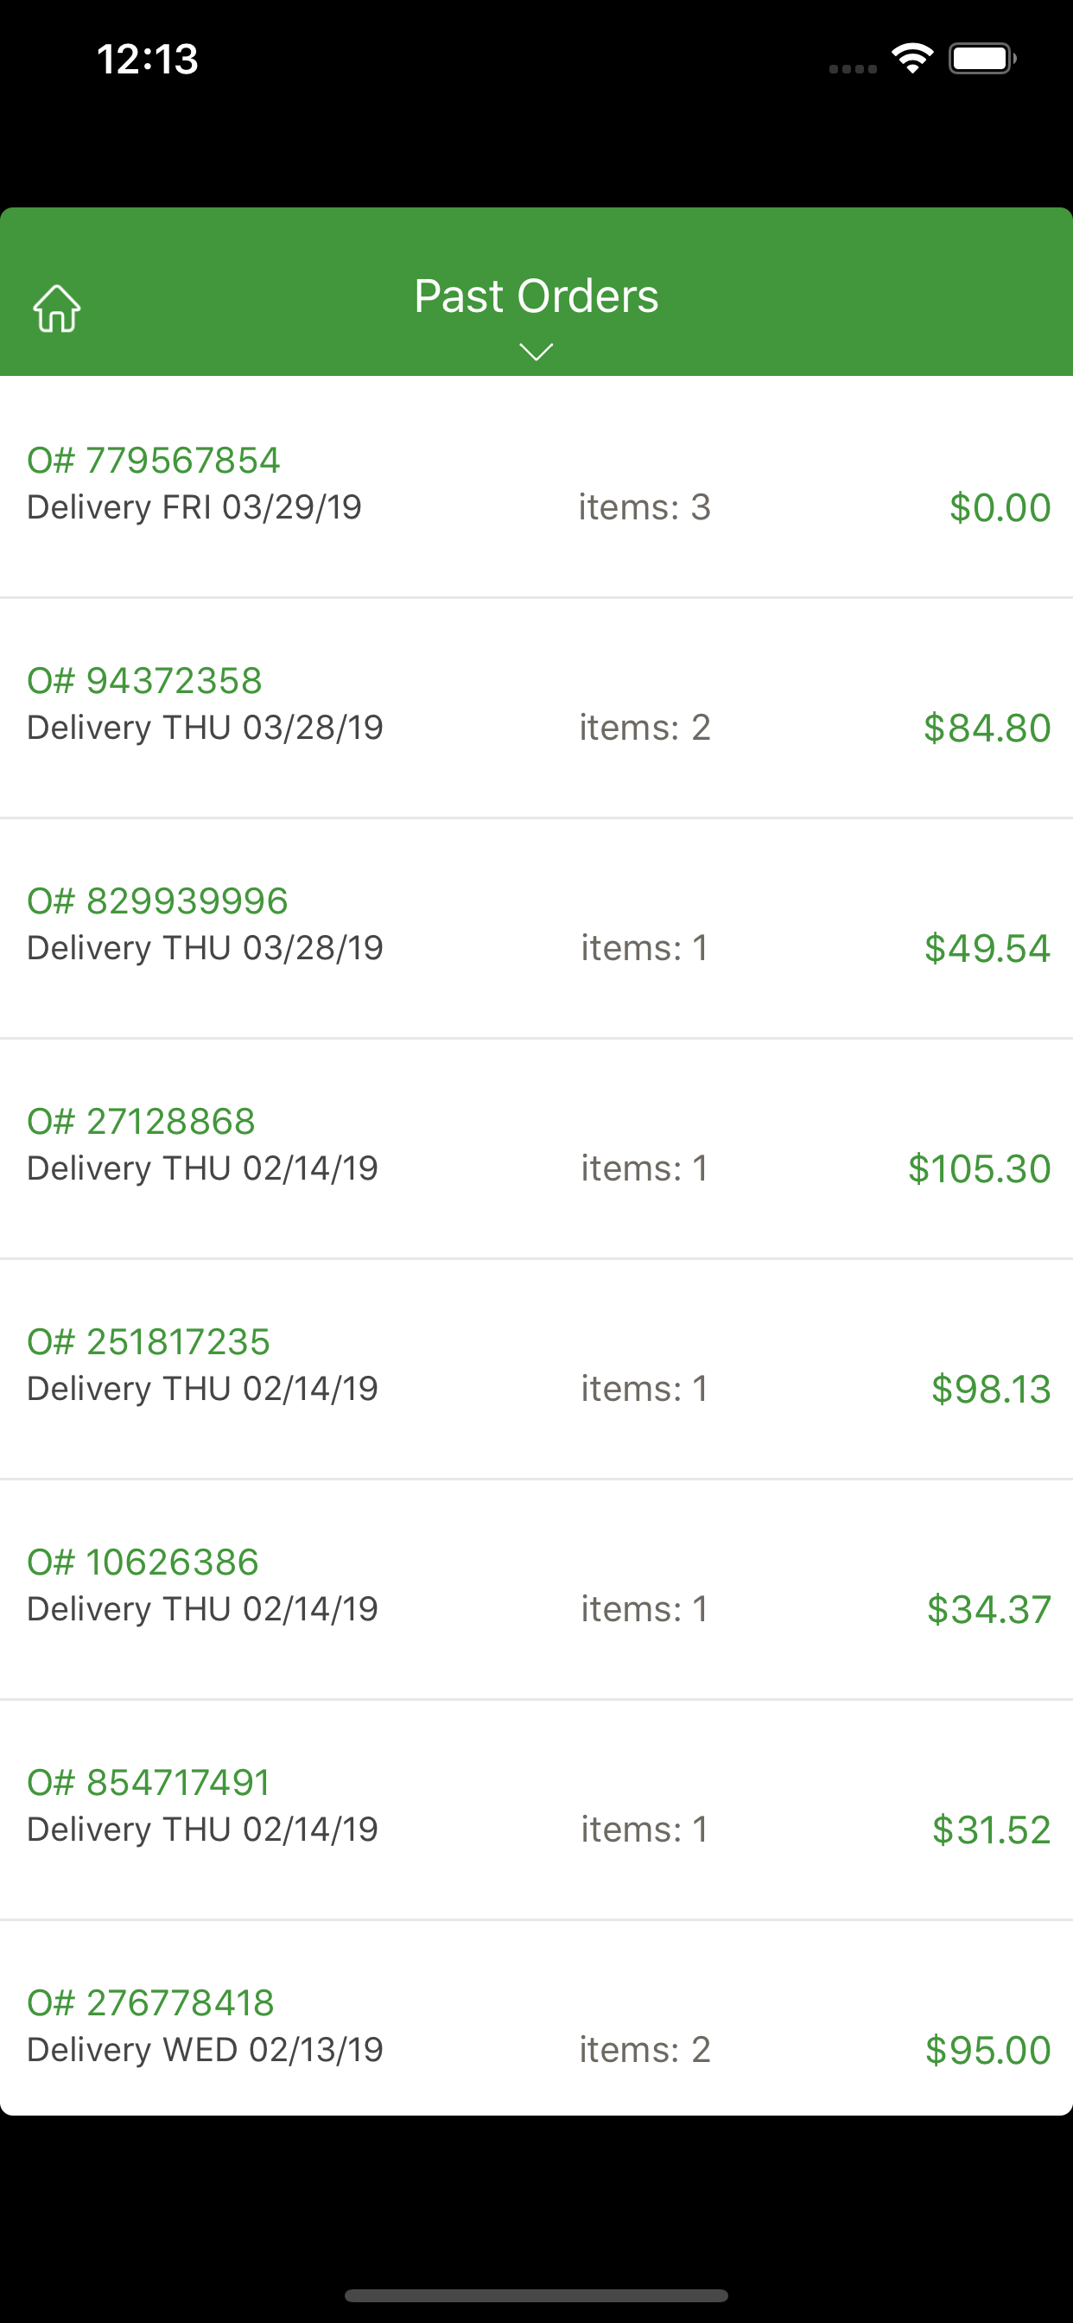
Task: Tap the battery status icon
Action: 983,60
